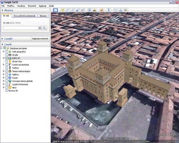Show sunlight across the landscape icon
Viewport: 179px width, 143px height.
tap(95, 10)
